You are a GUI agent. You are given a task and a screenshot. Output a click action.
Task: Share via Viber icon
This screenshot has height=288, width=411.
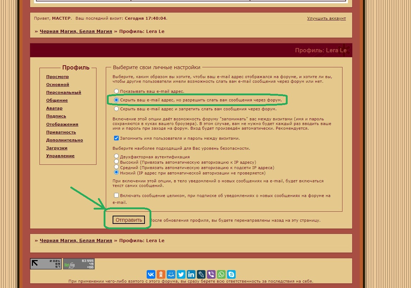[x=211, y=274]
